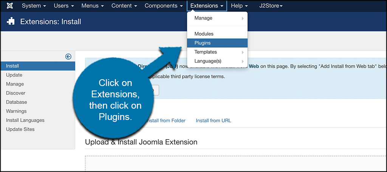Viewport: 387px width, 172px height.
Task: Open Install Languages in the sidebar
Action: coord(25,120)
